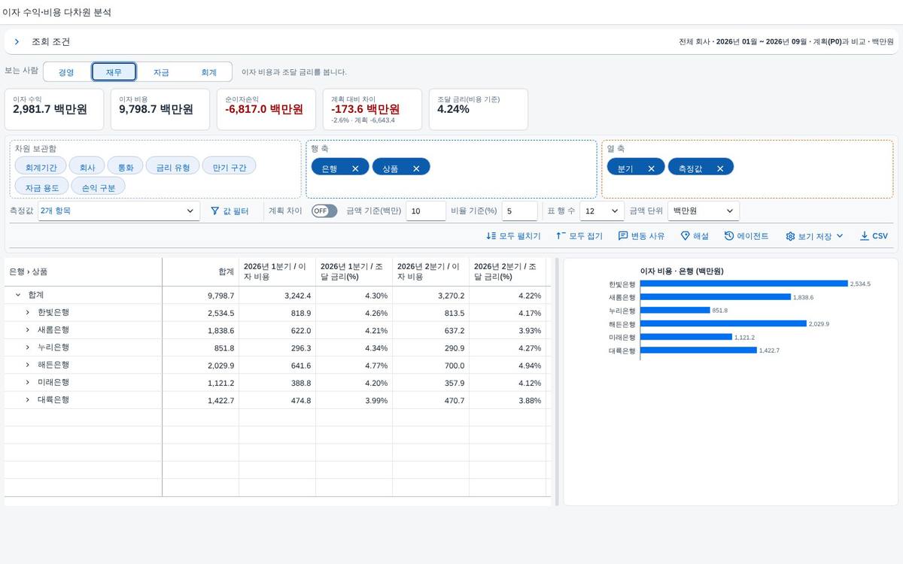903x564 pixels.
Task: Toggle the 계획 차이 switch
Action: (324, 211)
